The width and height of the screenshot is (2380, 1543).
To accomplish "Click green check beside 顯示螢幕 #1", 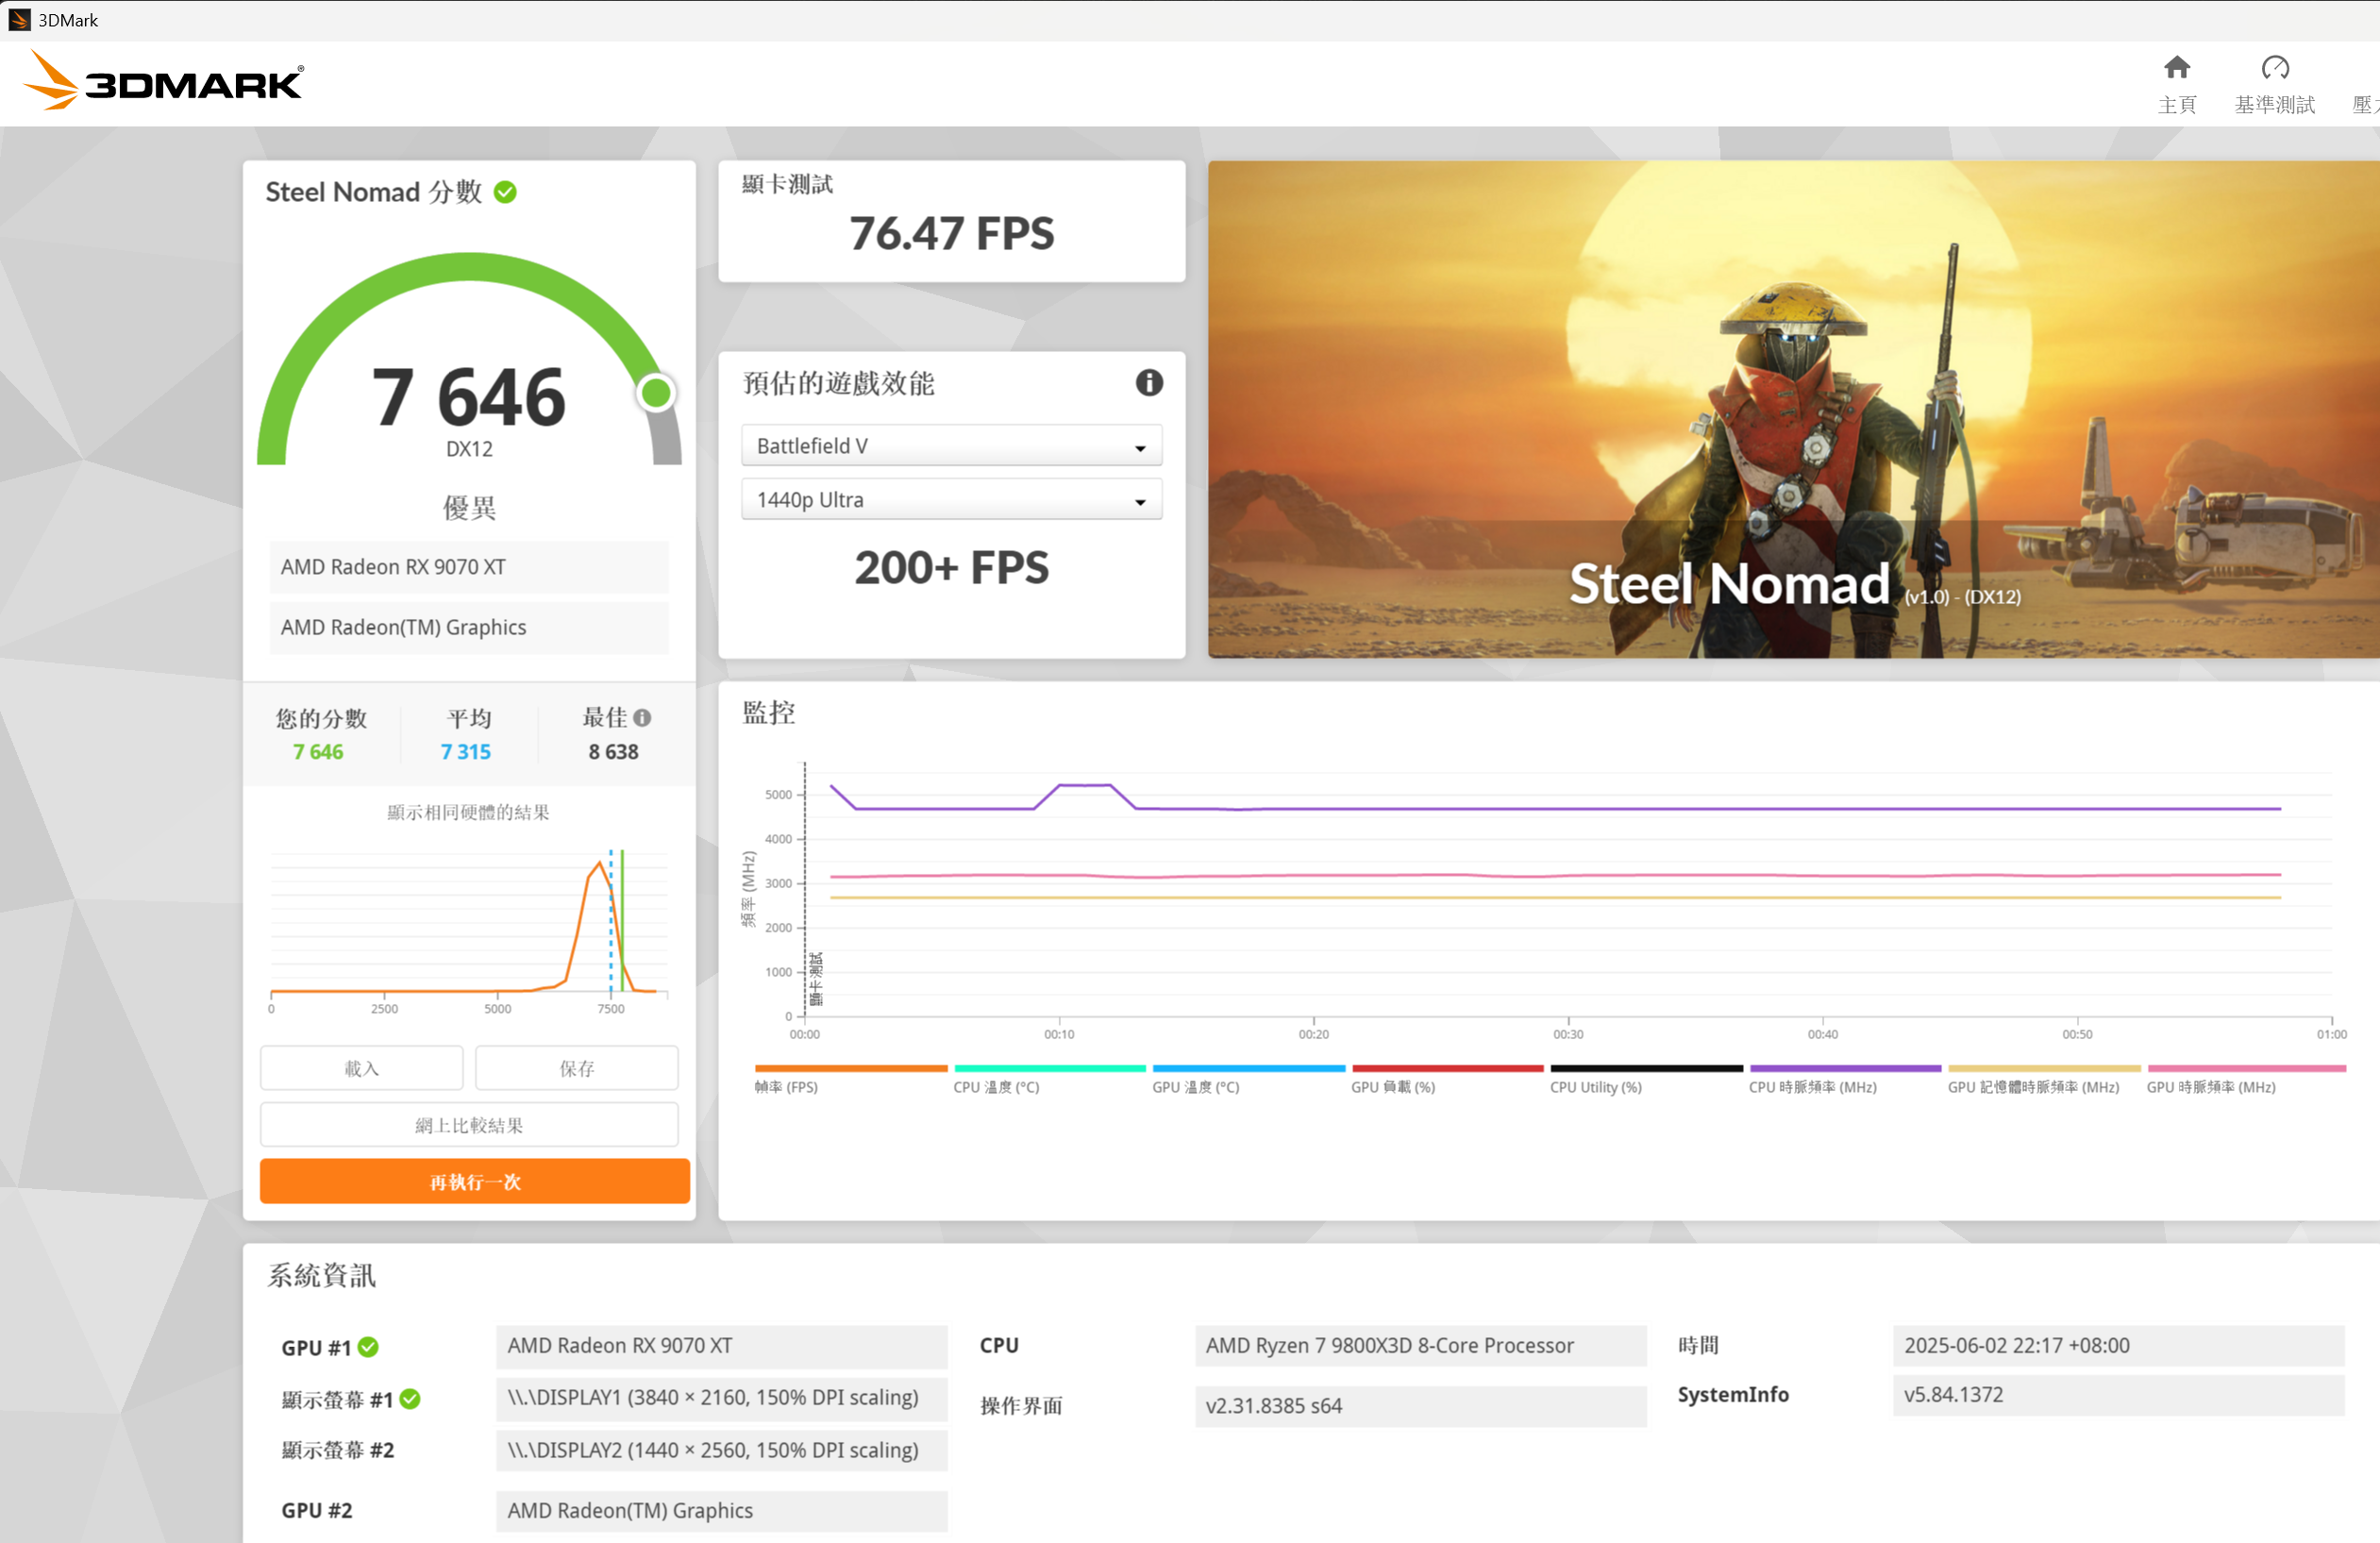I will (410, 1399).
